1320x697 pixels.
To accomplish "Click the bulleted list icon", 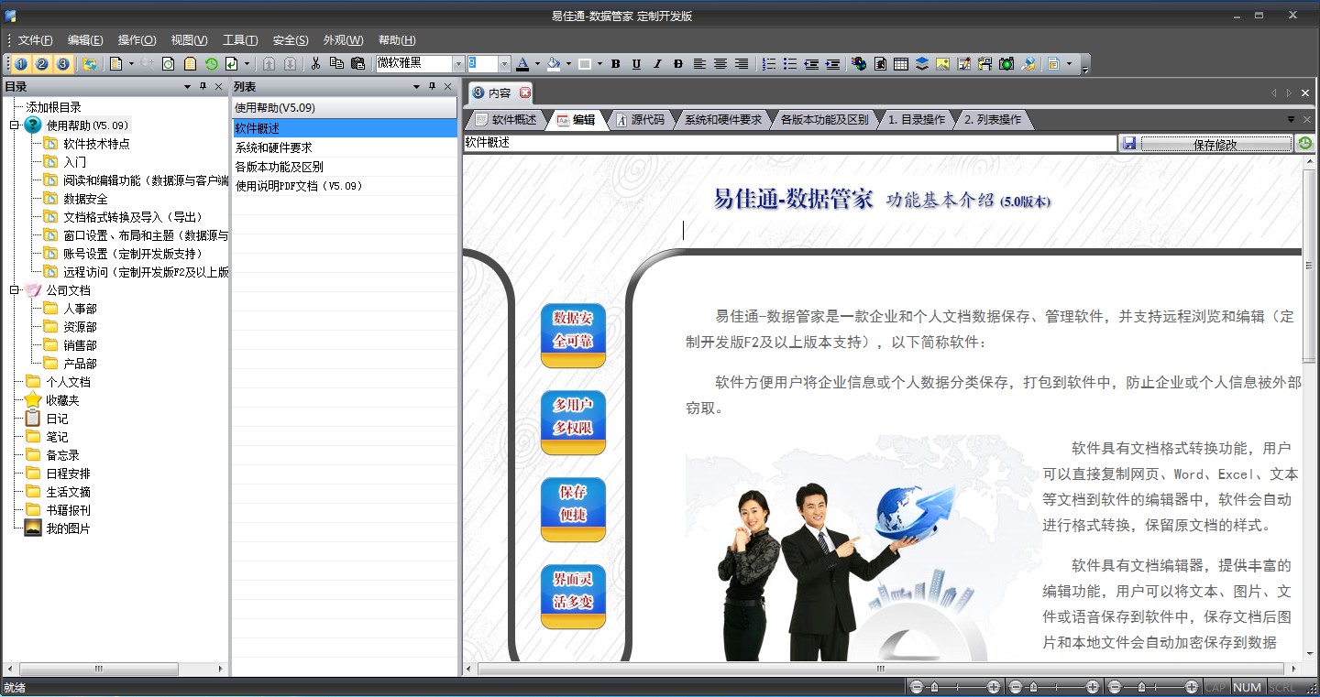I will coord(790,64).
